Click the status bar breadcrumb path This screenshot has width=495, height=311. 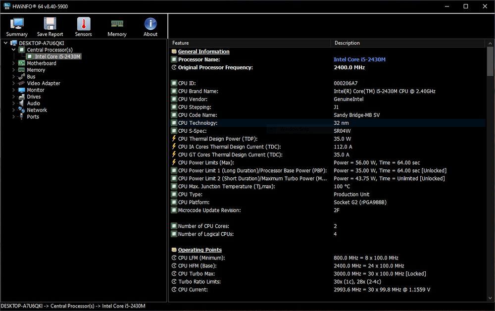[73, 306]
